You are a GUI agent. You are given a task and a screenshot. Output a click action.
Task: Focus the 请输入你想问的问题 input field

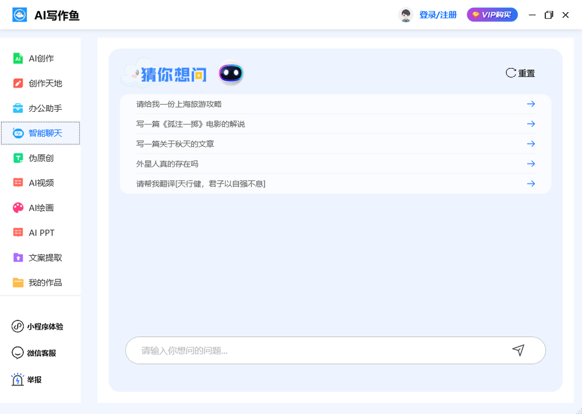point(315,350)
